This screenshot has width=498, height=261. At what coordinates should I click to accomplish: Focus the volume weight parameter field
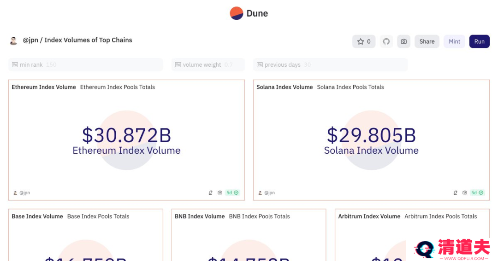(208, 65)
